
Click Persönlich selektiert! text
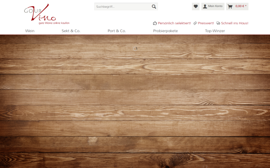[175, 23]
